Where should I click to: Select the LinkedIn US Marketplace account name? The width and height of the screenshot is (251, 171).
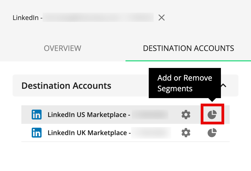89,115
